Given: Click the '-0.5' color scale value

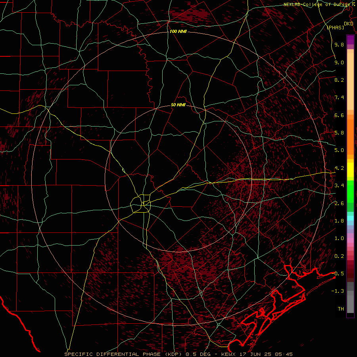Looking at the screenshot, I should point(338,274).
